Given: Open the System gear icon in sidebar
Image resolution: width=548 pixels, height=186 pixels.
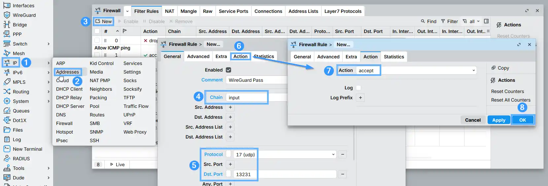Looking at the screenshot, I should pos(7,101).
